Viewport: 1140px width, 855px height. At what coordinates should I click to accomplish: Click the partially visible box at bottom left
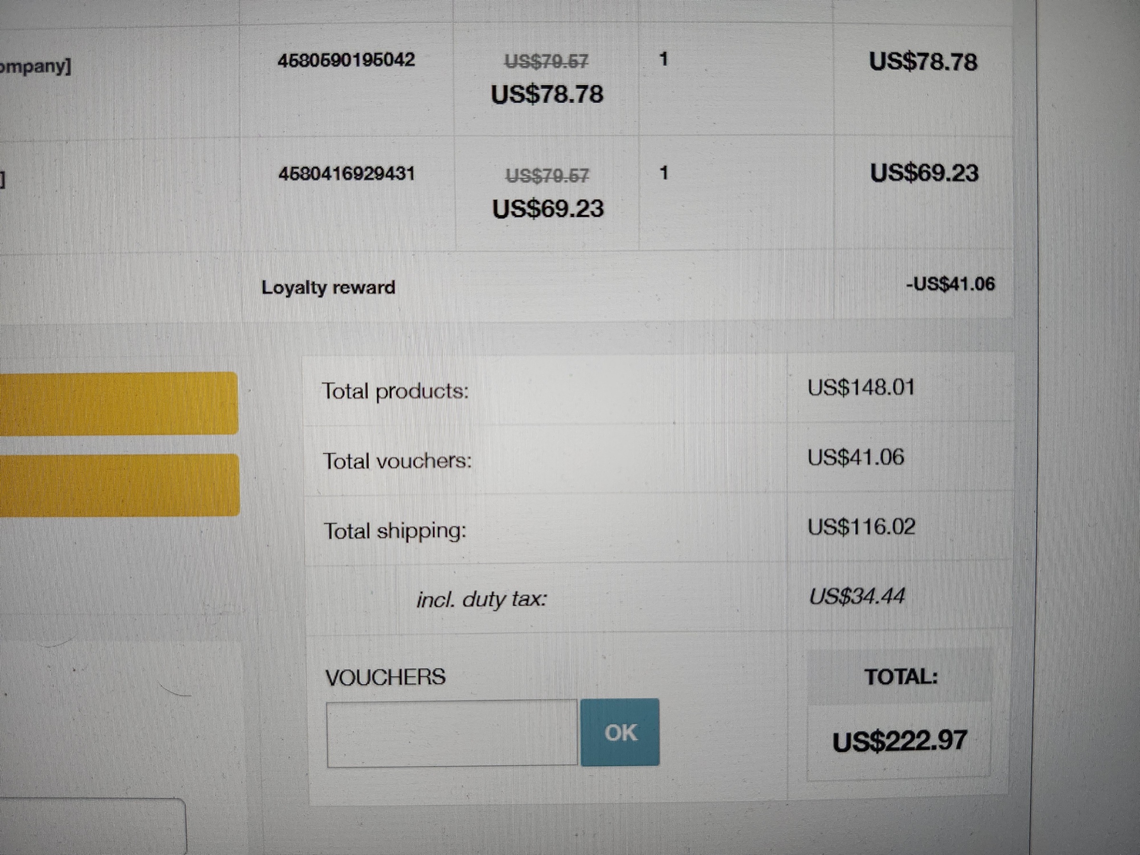93,827
